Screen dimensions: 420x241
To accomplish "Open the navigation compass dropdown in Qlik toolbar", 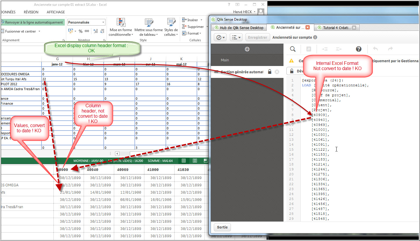I will 220,37.
